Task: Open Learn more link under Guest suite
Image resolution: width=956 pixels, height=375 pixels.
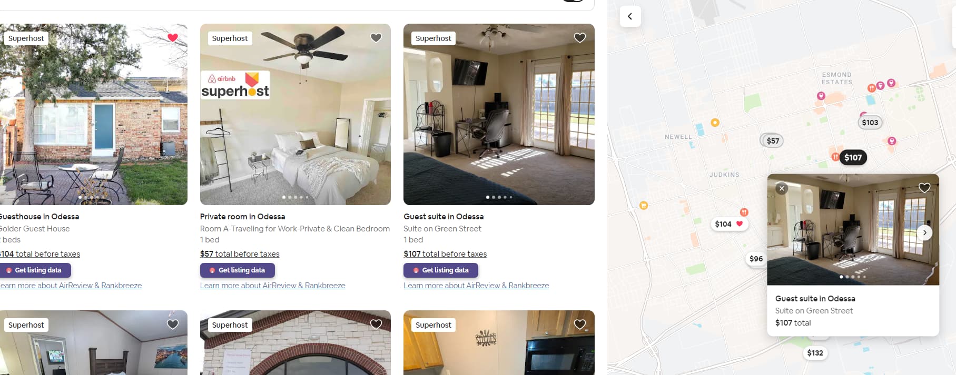Action: coord(476,286)
